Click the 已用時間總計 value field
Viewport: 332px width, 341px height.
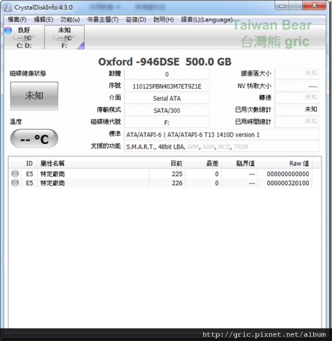point(297,122)
